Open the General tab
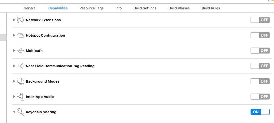274x123 pixels. [30, 8]
